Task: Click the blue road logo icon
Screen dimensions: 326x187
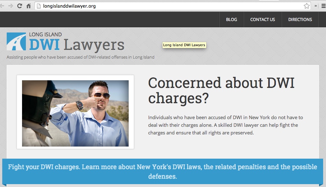Action: [x=16, y=41]
